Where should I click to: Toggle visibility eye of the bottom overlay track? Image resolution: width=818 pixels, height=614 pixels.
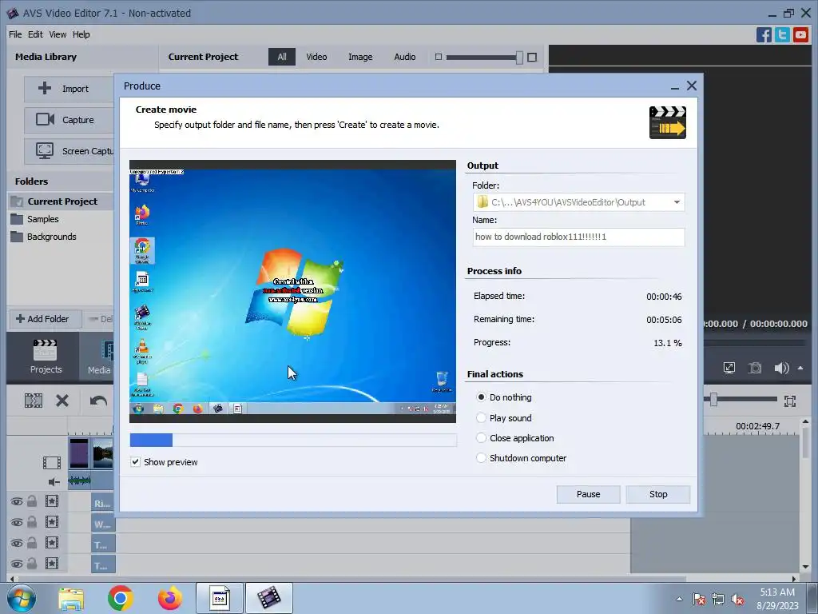tap(17, 564)
